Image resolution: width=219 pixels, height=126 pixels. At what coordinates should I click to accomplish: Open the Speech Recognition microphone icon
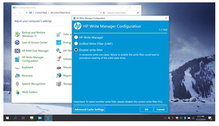coord(17,84)
